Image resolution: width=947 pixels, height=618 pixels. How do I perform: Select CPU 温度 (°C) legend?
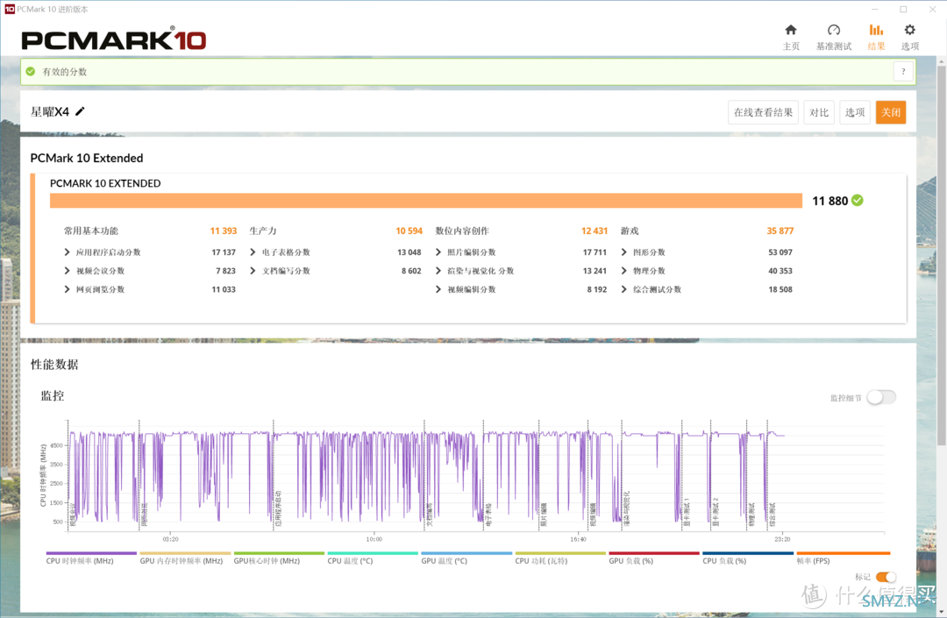[372, 558]
